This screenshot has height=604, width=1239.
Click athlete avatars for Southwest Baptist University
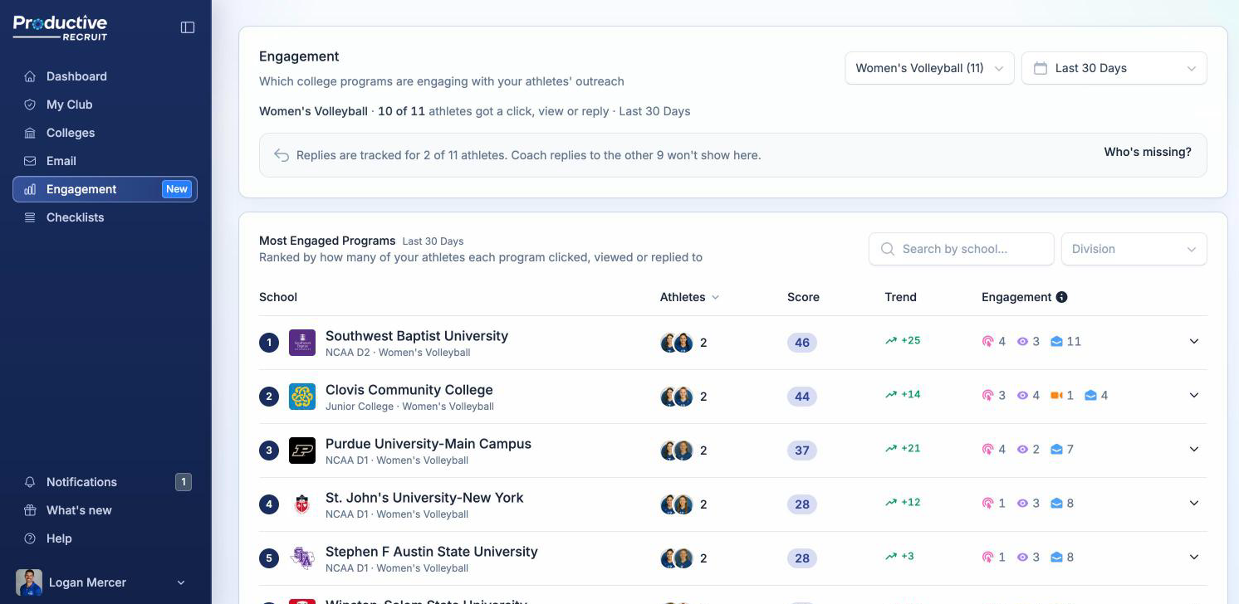tap(677, 343)
